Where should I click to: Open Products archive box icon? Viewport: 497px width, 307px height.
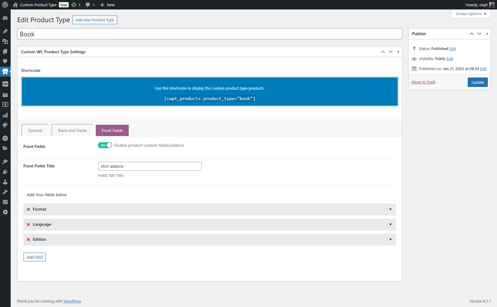click(5, 95)
